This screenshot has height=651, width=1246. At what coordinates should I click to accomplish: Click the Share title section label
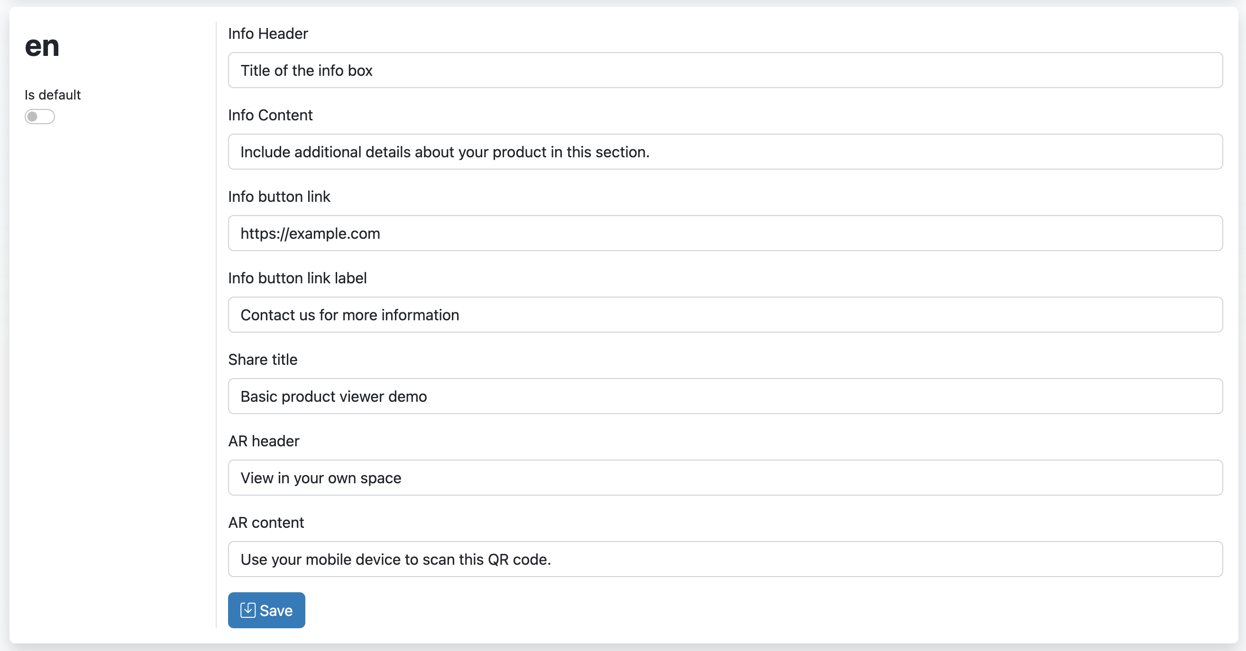point(263,359)
